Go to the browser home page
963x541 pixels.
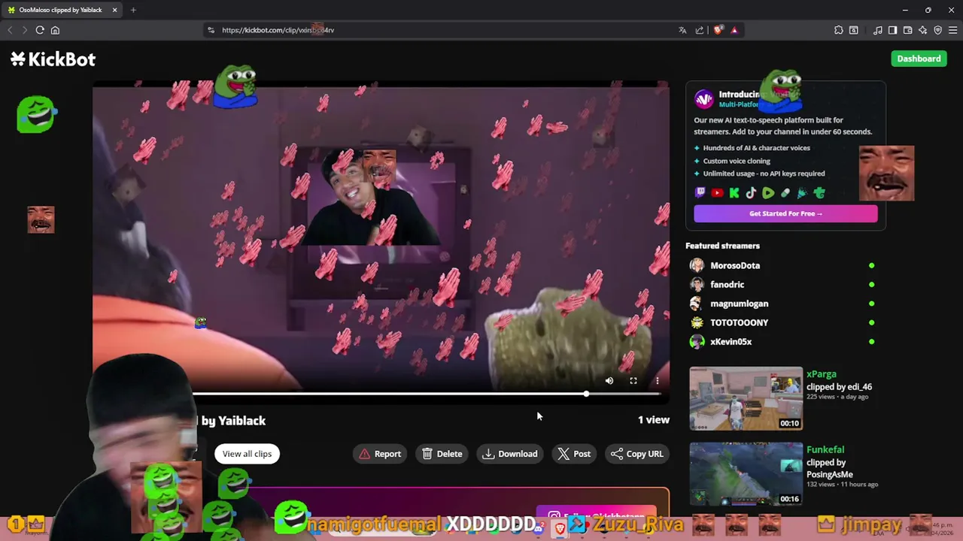pyautogui.click(x=55, y=30)
